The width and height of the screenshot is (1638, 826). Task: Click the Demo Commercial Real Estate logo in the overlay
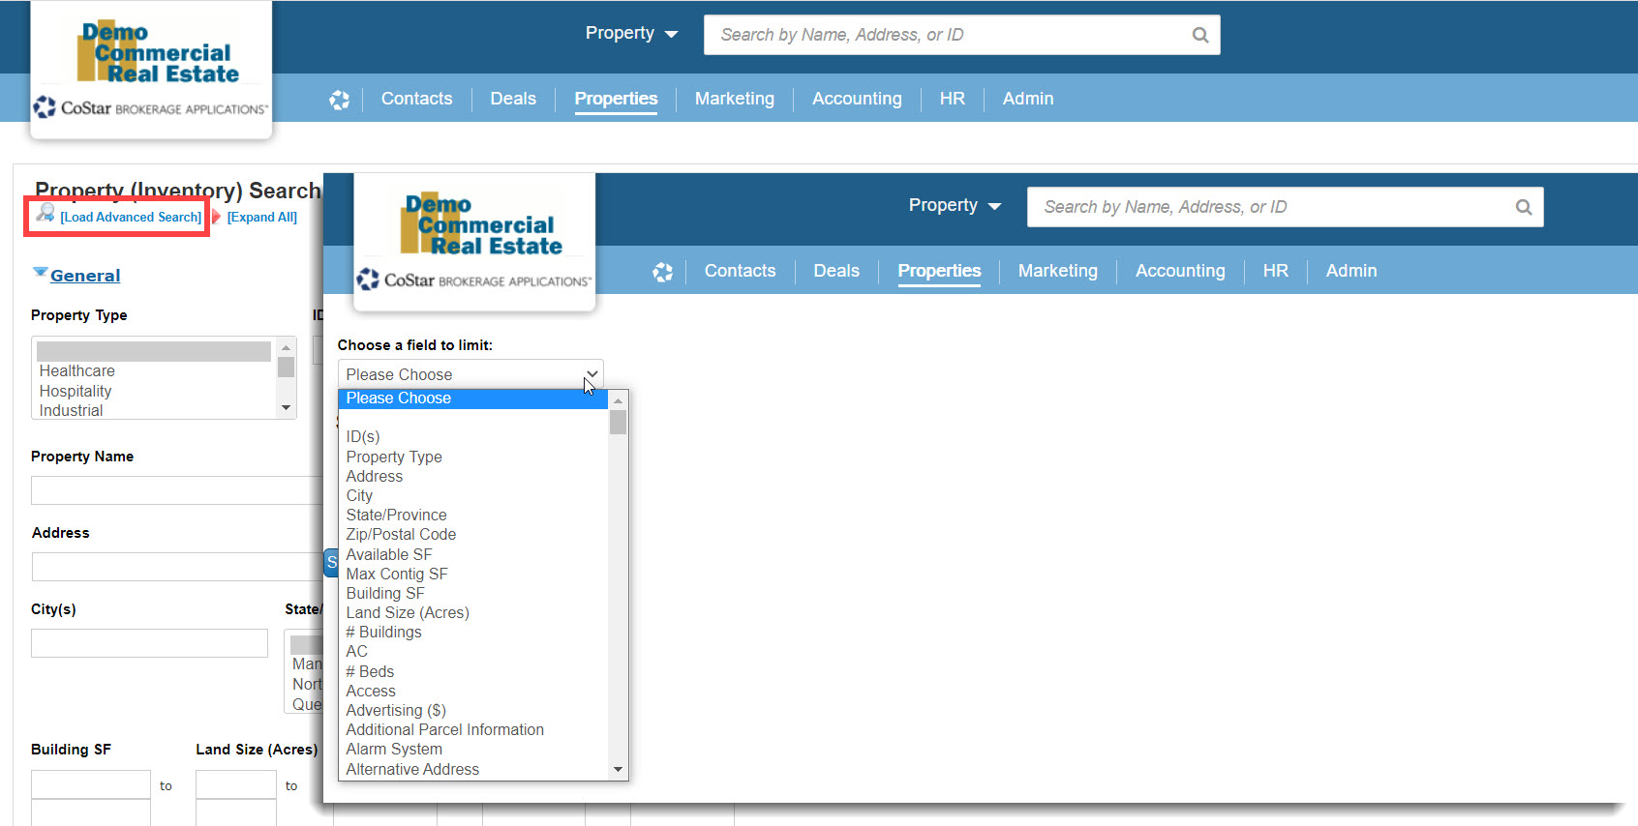(x=481, y=225)
